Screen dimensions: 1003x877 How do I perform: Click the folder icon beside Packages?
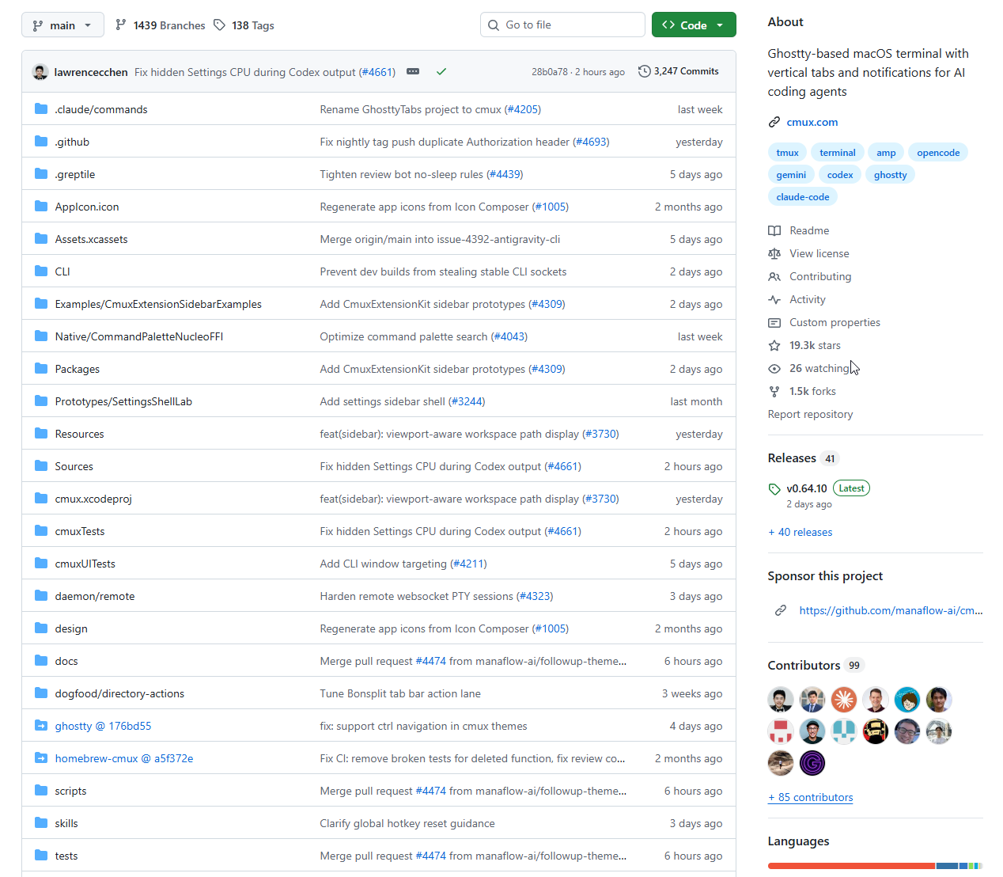pos(41,368)
